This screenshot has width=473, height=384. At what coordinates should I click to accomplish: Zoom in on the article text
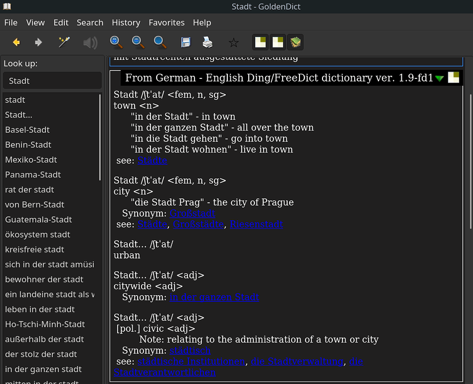coord(116,42)
